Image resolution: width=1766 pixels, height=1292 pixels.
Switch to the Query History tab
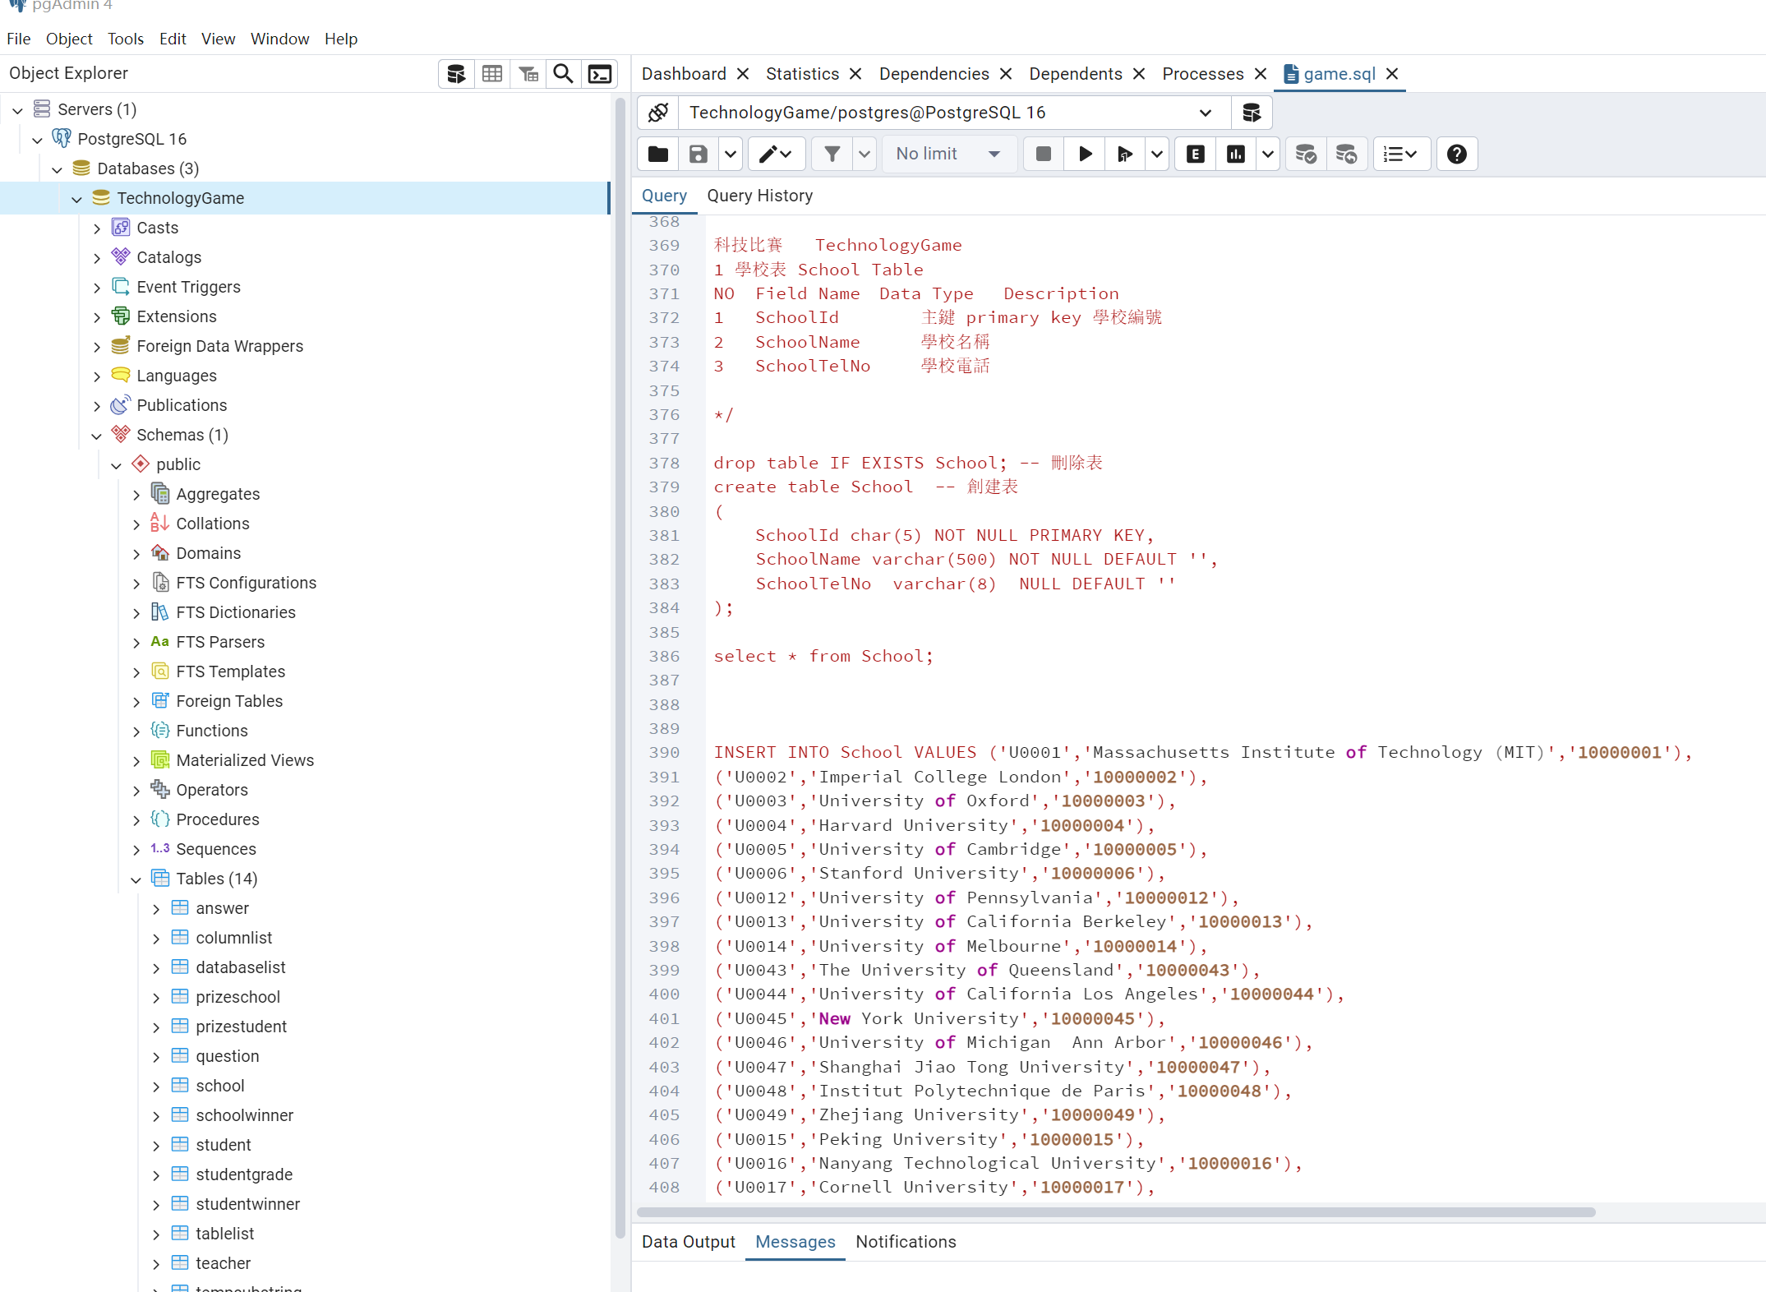[759, 196]
